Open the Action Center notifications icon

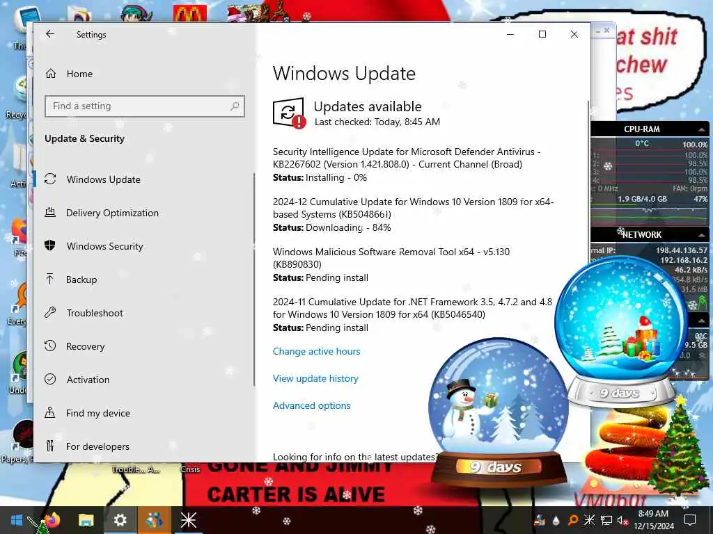[x=690, y=520]
